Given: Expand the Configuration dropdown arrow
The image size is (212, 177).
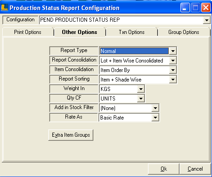Looking at the screenshot, I should click(207, 20).
